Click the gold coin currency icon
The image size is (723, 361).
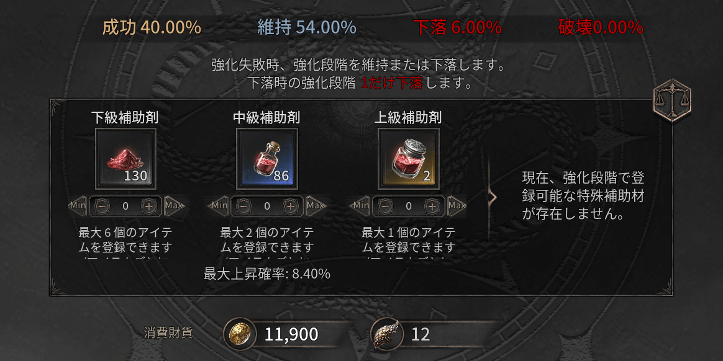tap(239, 334)
